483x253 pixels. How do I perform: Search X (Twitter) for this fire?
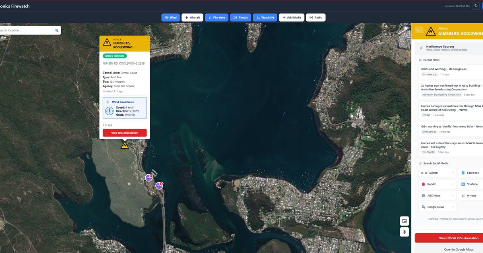pyautogui.click(x=437, y=173)
